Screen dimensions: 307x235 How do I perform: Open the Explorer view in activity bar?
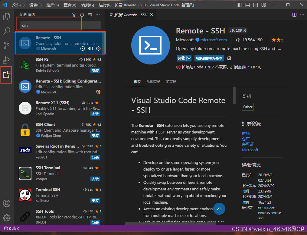click(6, 17)
